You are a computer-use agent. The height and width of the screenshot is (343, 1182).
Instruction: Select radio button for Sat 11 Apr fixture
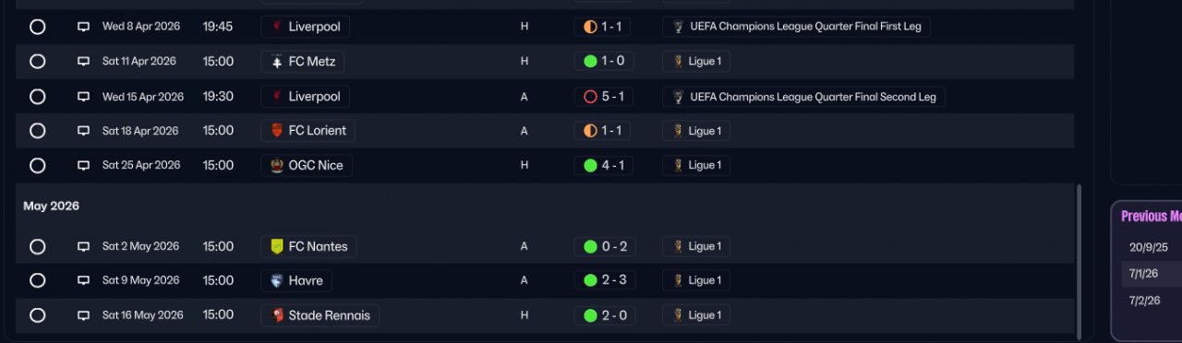pos(37,62)
